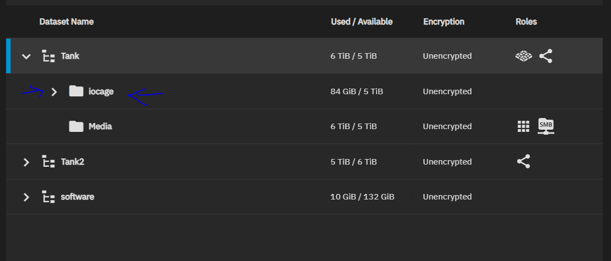Select the iocage dataset name
The height and width of the screenshot is (261, 611).
(101, 91)
